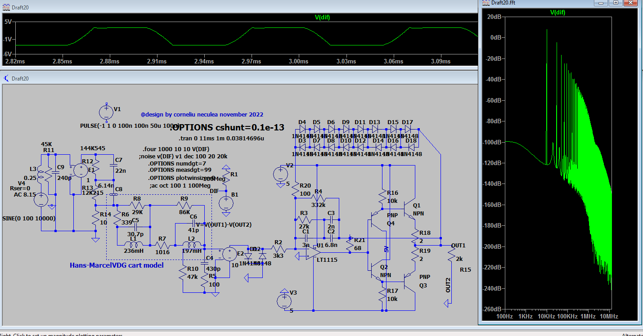Click resistor R7 symbol
This screenshot has width=643, height=336.
click(163, 246)
